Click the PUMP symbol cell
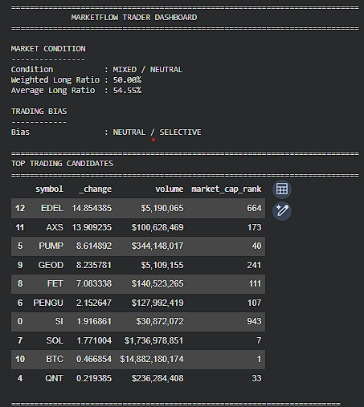 tap(51, 246)
